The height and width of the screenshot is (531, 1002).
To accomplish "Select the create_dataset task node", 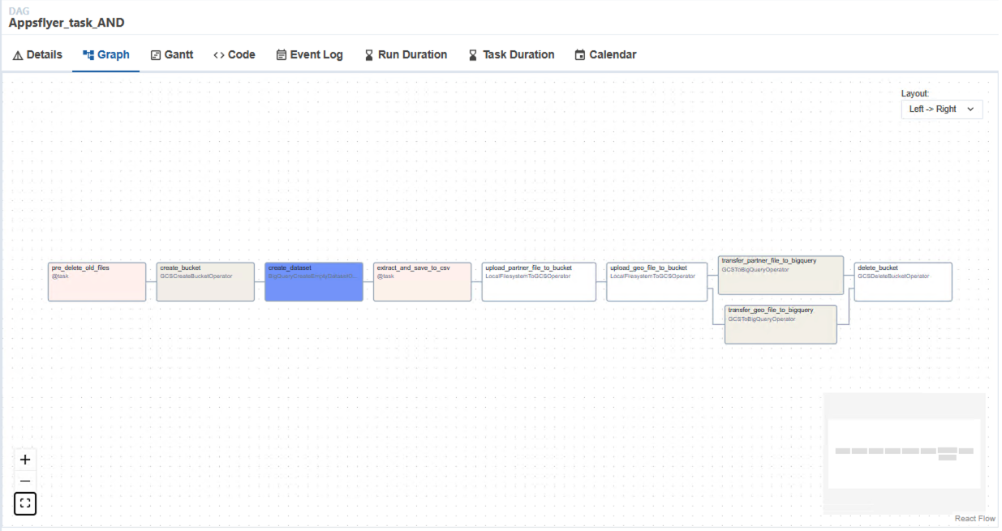I will (x=313, y=281).
